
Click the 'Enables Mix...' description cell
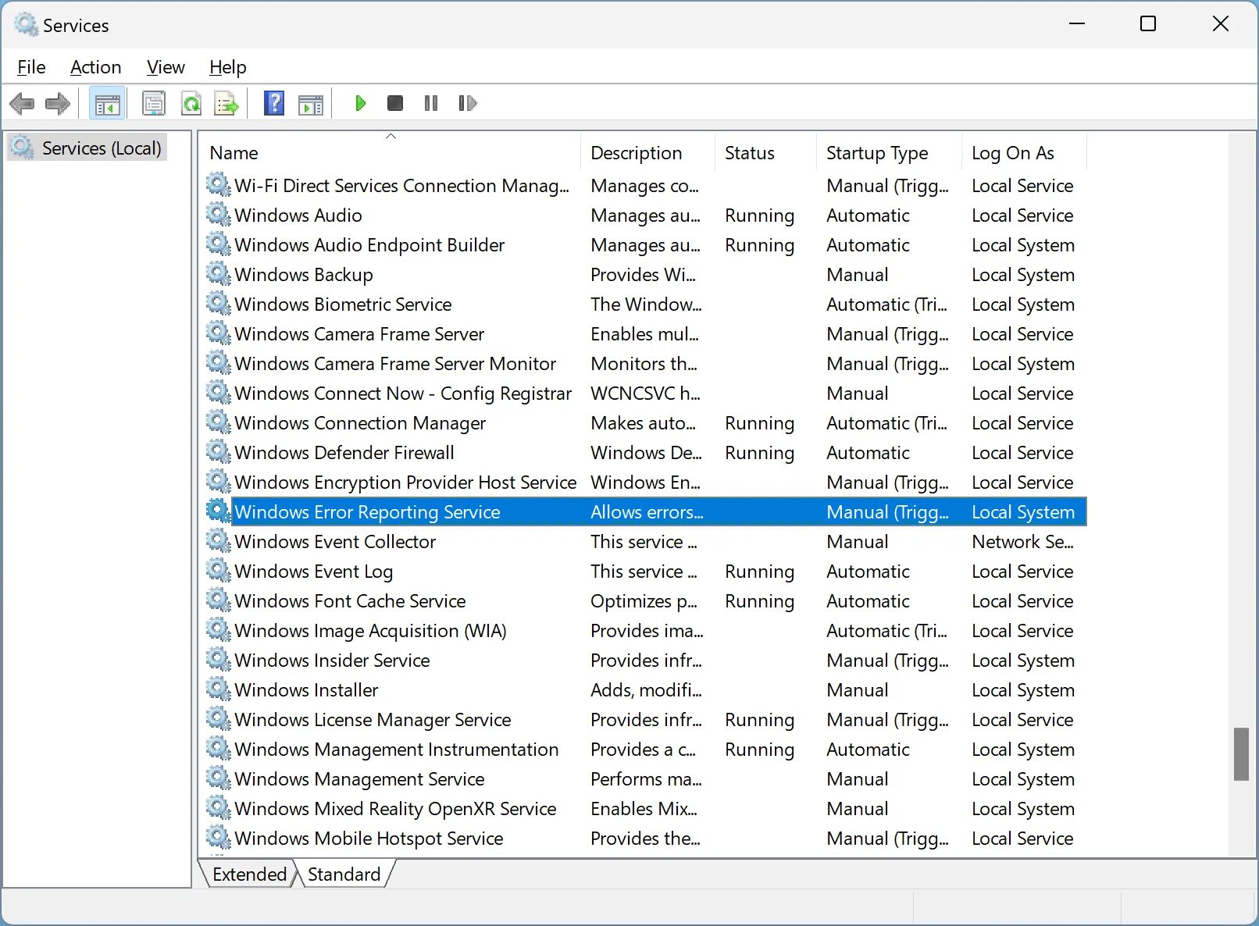[x=644, y=808]
